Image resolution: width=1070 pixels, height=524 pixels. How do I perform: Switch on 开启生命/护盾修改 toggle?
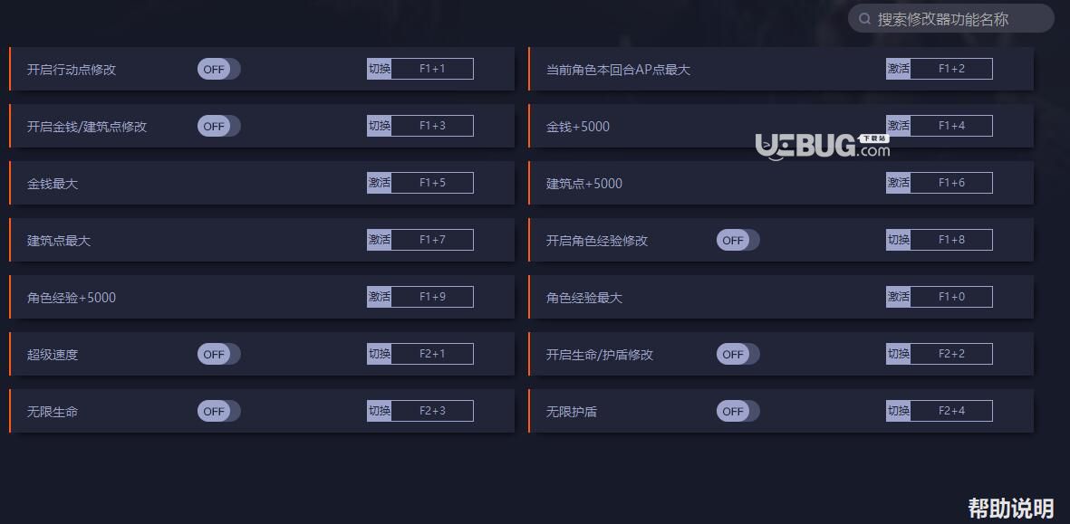click(737, 355)
